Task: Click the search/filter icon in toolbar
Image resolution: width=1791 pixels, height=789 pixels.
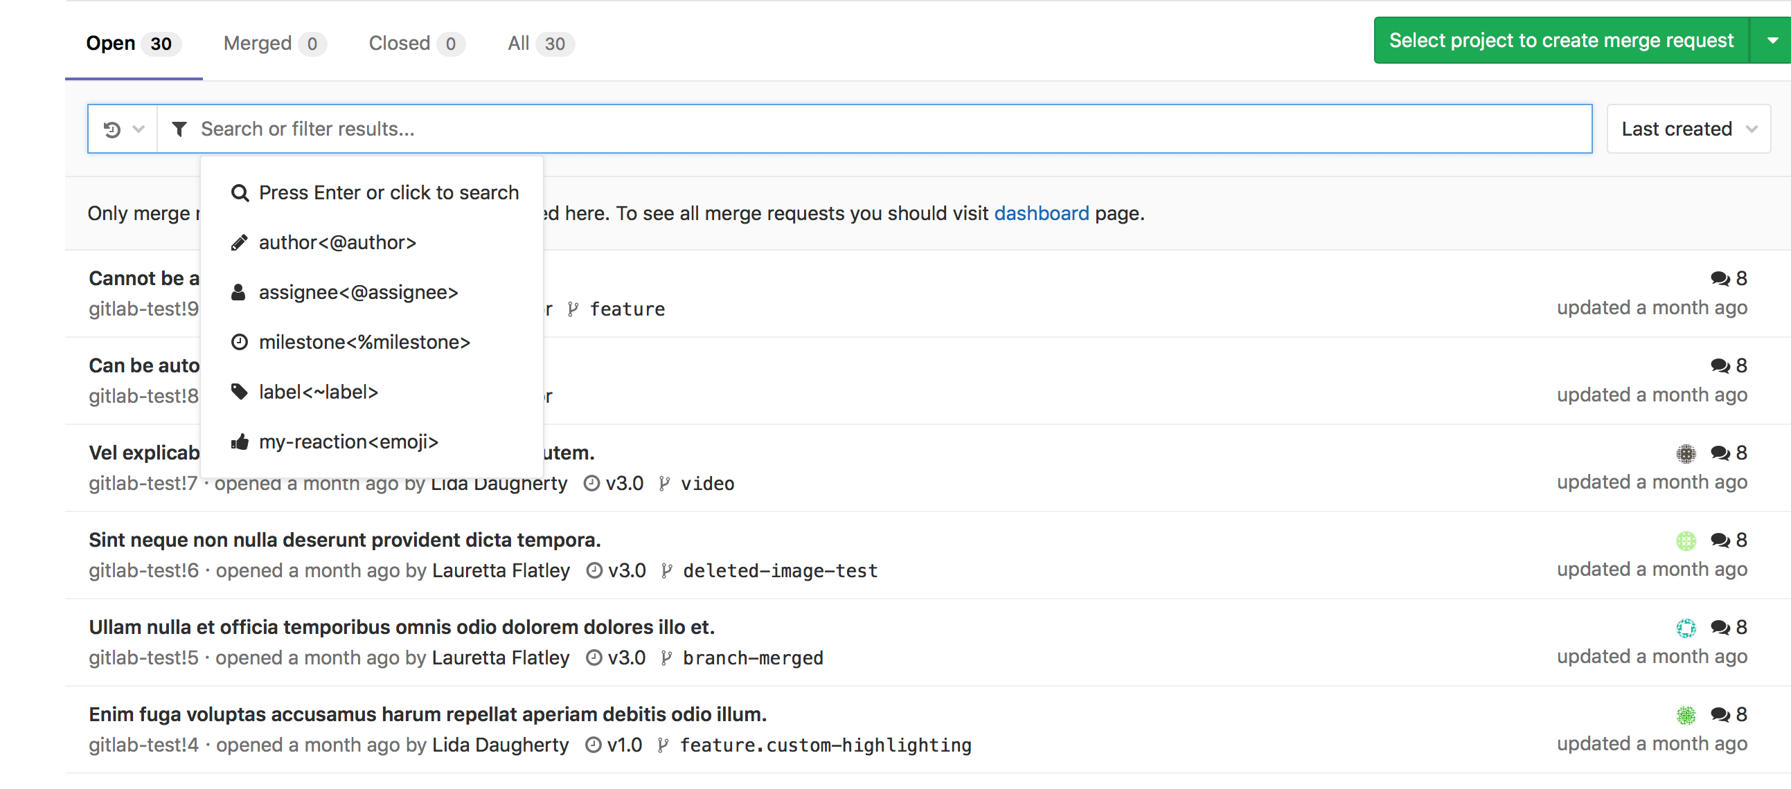Action: [x=178, y=128]
